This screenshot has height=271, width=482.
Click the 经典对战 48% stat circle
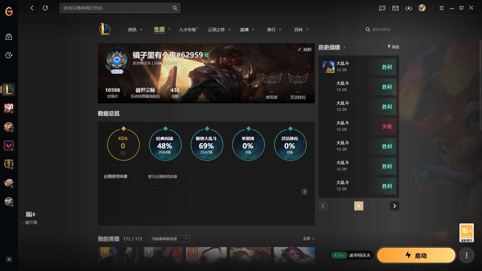[x=165, y=145]
